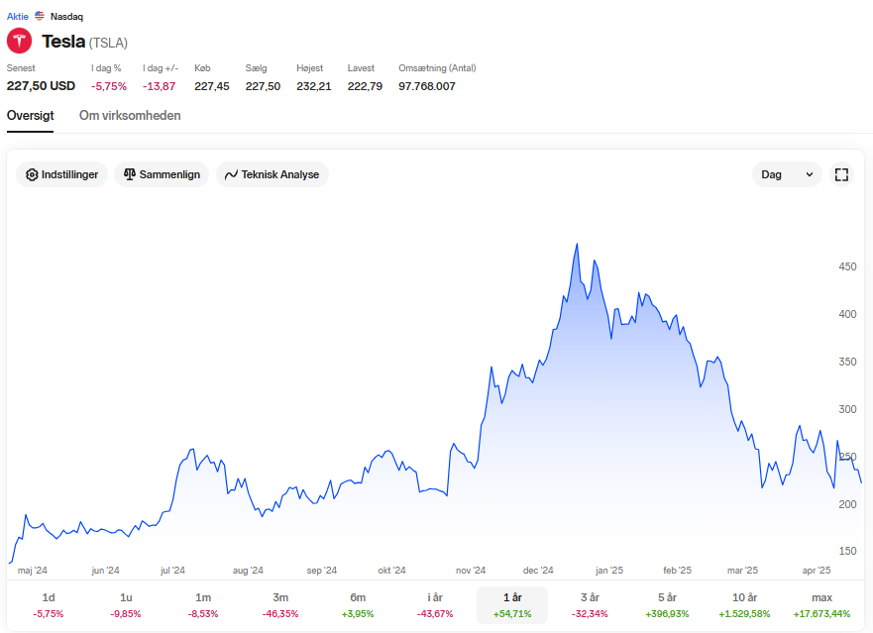Viewport: 873px width, 633px height.
Task: Click the Tesla logo icon
Action: pos(20,41)
